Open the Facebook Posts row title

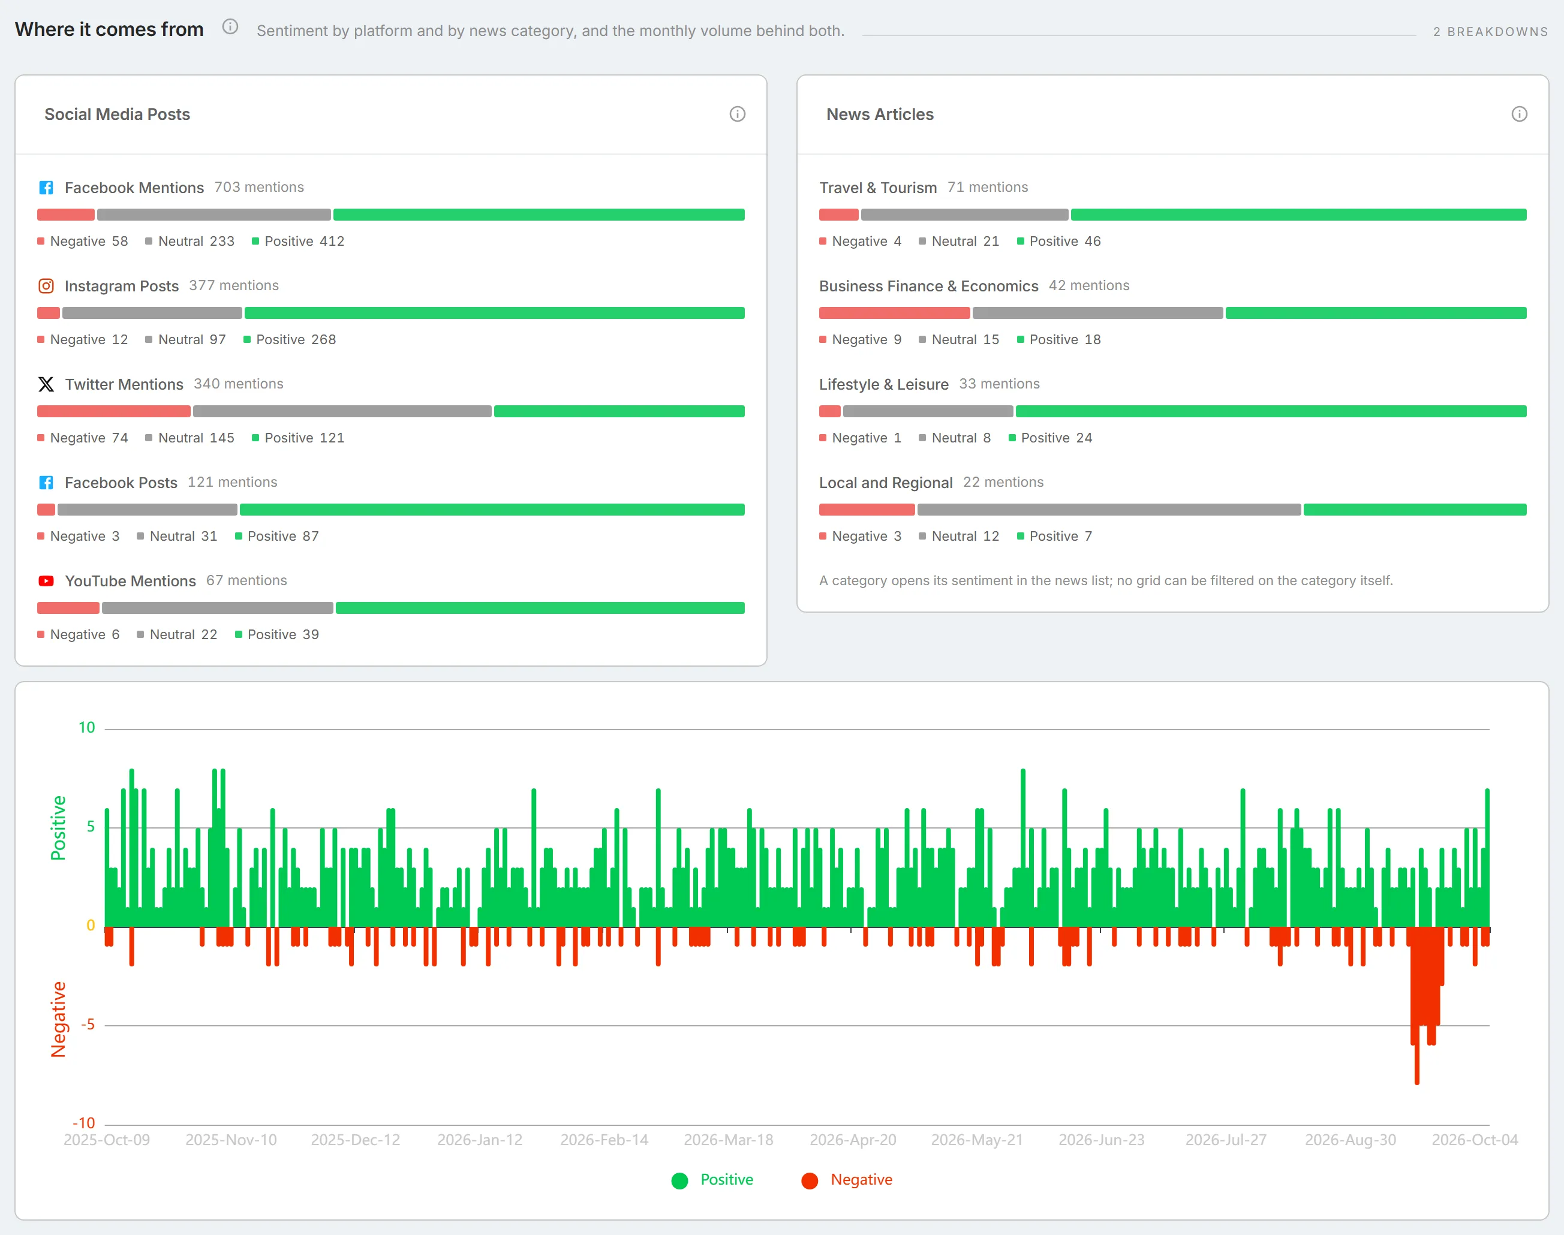click(121, 483)
